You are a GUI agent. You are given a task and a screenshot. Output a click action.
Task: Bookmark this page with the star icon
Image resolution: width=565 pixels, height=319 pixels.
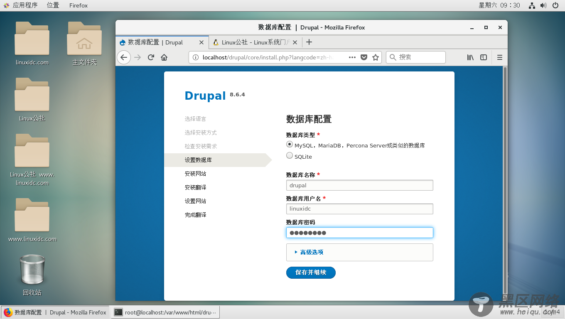point(376,57)
